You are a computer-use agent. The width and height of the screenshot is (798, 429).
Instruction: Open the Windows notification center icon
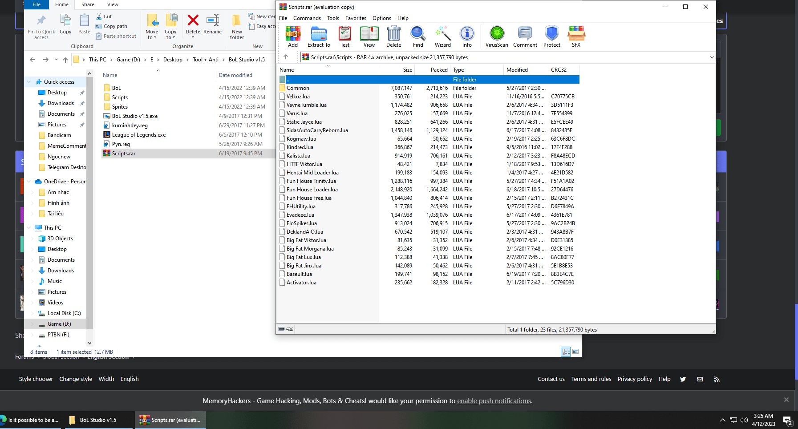787,420
